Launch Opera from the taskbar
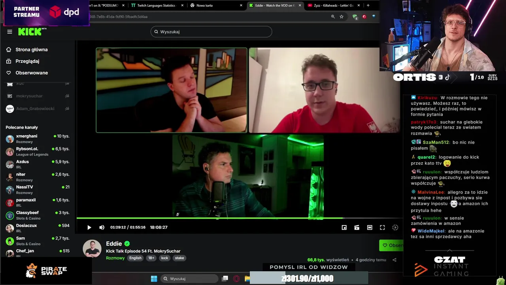 pos(236,279)
